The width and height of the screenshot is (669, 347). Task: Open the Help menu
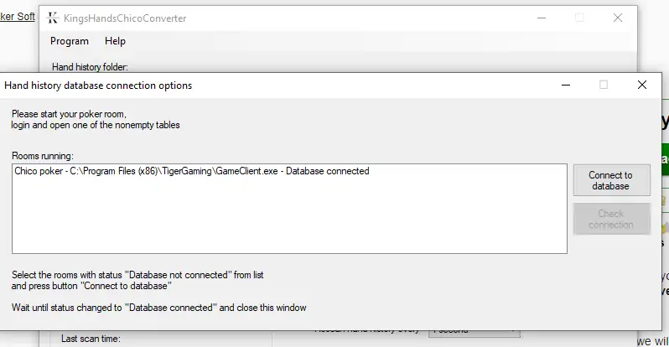pyautogui.click(x=115, y=41)
